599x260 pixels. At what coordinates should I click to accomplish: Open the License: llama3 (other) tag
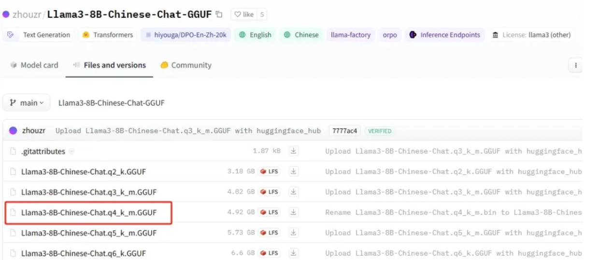tap(531, 35)
